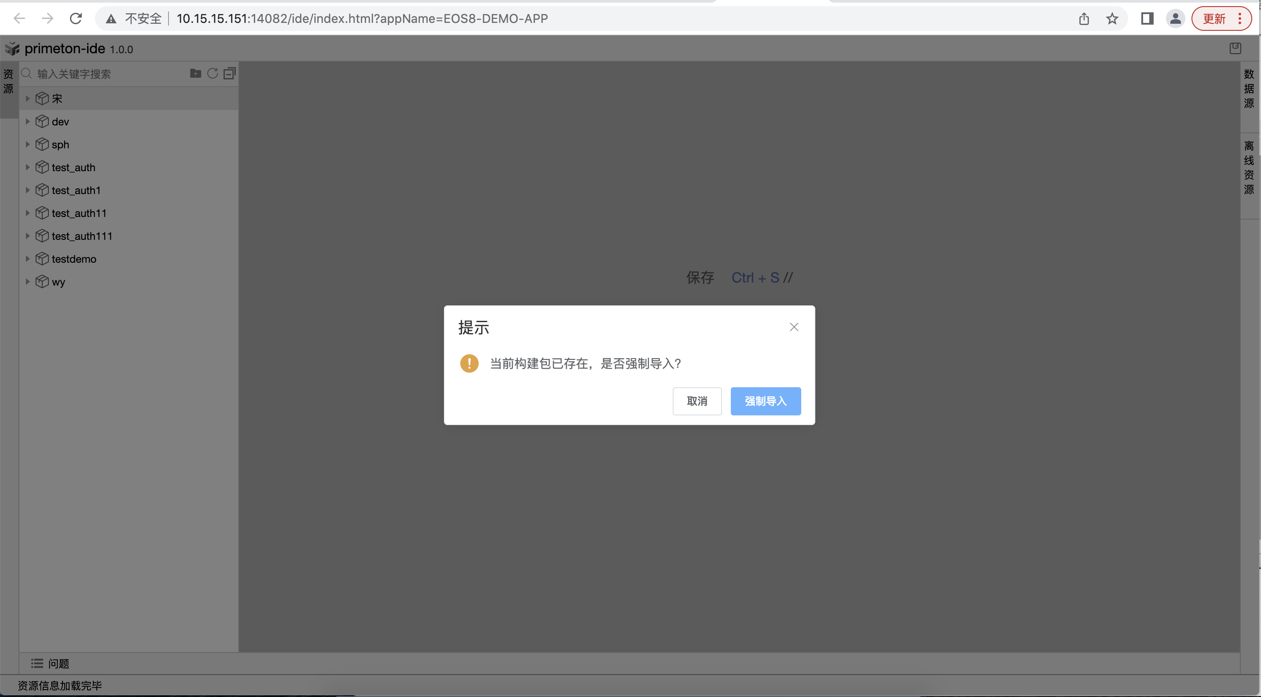Image resolution: width=1261 pixels, height=697 pixels.
Task: Click the save icon in IDE header
Action: pyautogui.click(x=1235, y=48)
